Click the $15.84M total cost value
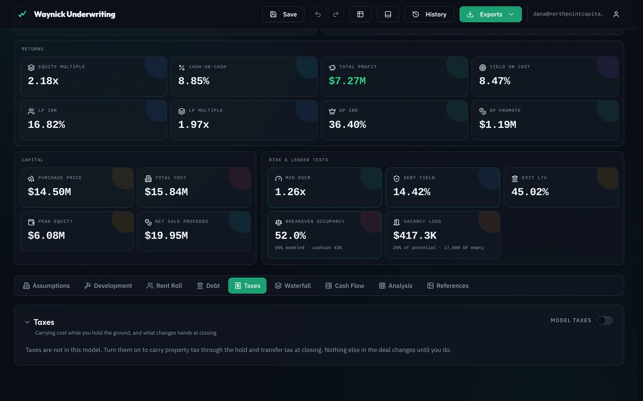This screenshot has height=401, width=643. pos(166,192)
